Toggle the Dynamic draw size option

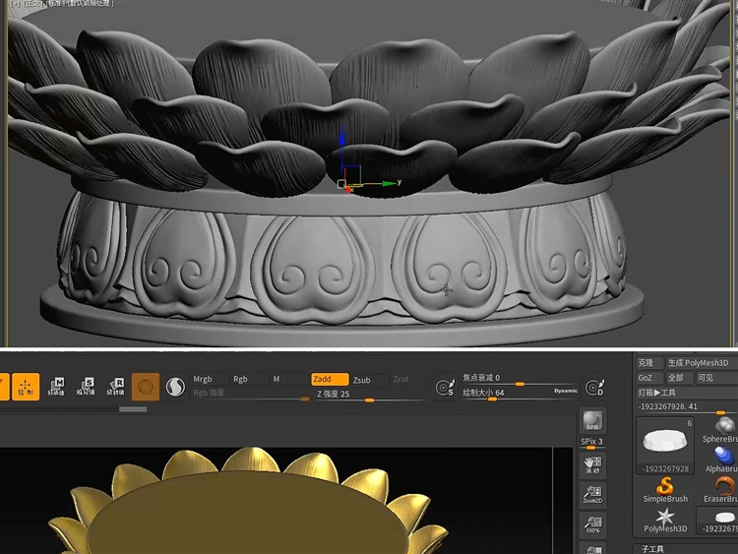(x=566, y=391)
